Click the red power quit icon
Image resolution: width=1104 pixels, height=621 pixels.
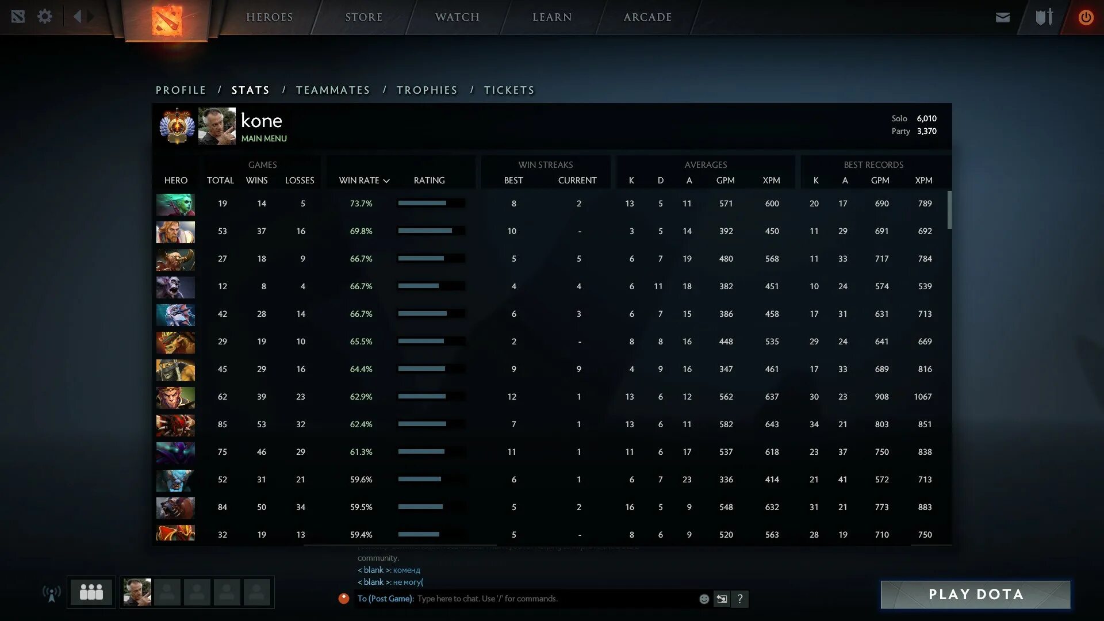point(1085,17)
